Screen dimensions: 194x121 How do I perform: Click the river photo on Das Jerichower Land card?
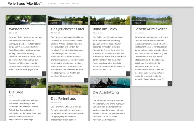pyautogui.click(x=68, y=20)
